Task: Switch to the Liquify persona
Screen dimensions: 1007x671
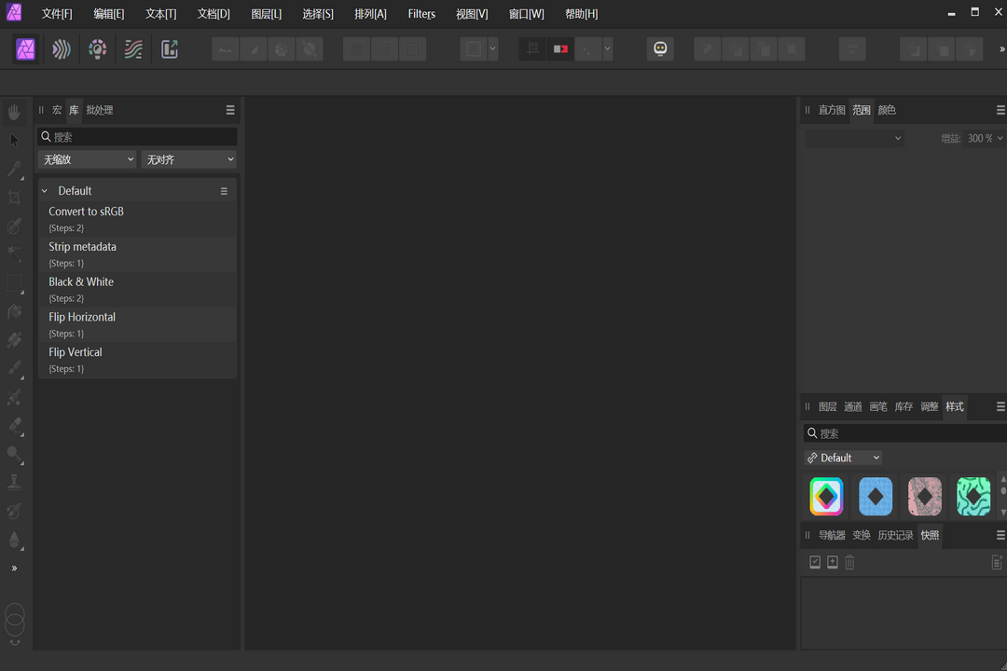Action: [x=62, y=48]
